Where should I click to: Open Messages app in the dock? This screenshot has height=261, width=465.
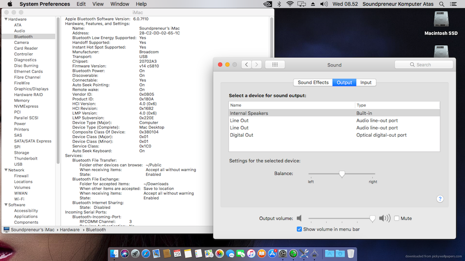point(230,254)
